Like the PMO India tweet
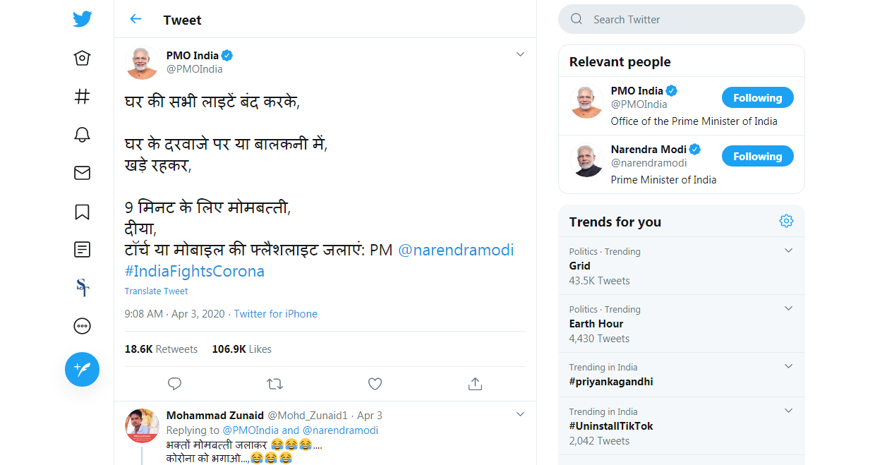Screen dimensions: 875x465 375,384
